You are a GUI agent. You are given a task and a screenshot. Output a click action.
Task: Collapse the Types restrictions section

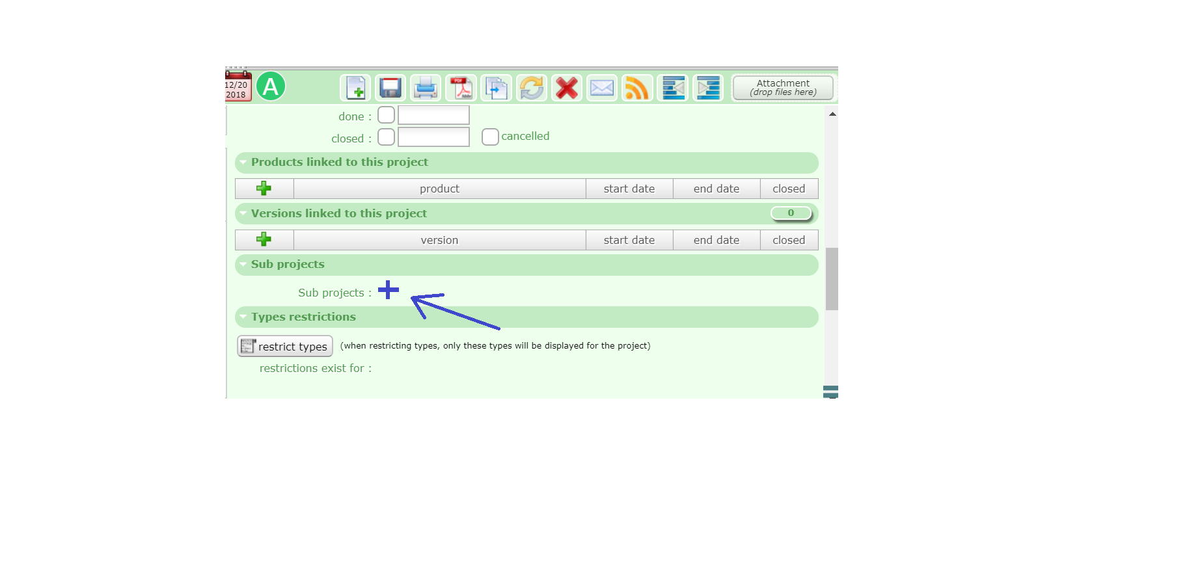243,317
